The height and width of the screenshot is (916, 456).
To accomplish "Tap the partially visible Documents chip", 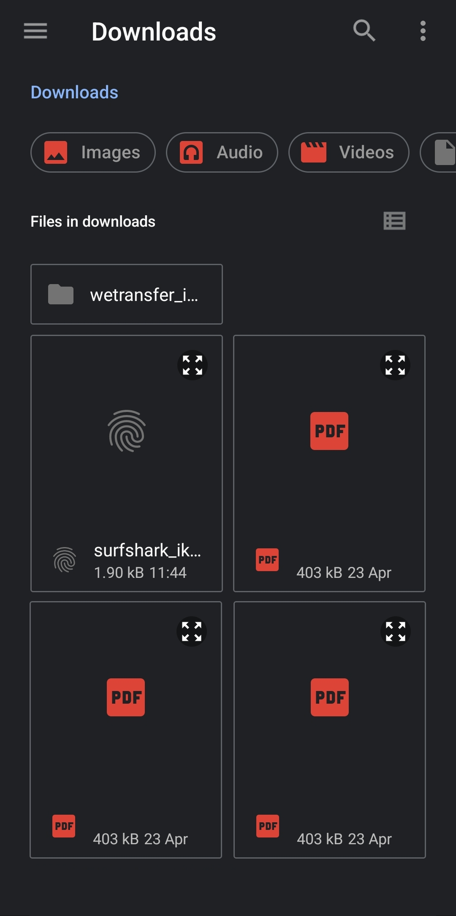I will (x=441, y=152).
